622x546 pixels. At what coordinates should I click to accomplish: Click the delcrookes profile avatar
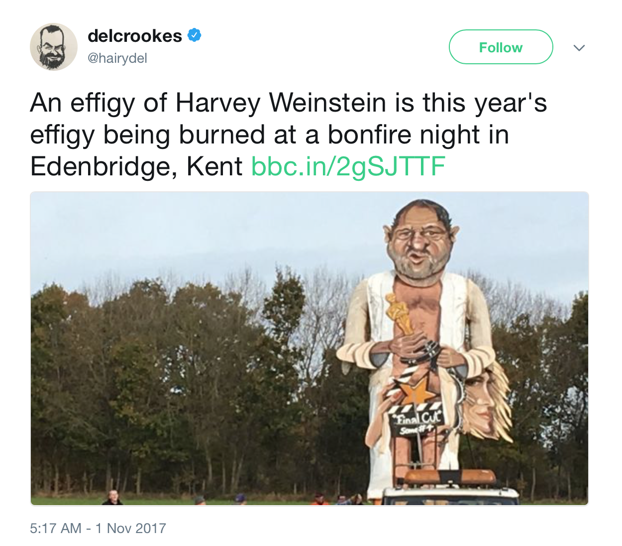coord(54,47)
